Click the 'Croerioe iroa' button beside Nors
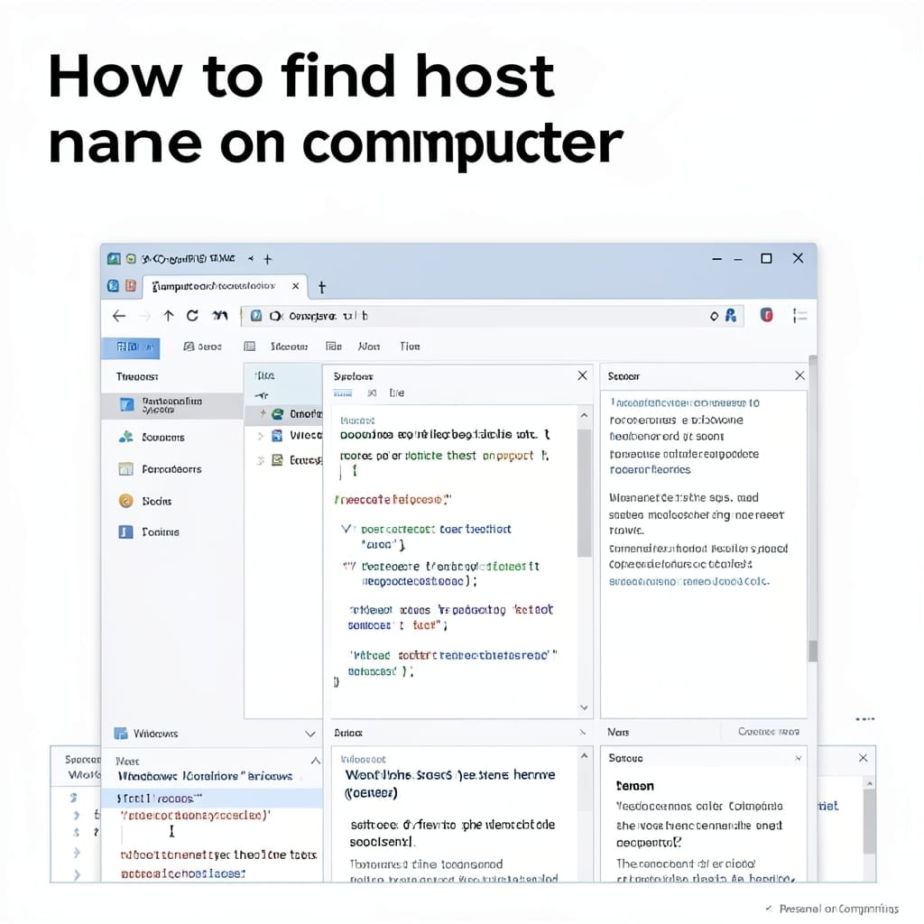Image resolution: width=924 pixels, height=924 pixels. (x=769, y=732)
